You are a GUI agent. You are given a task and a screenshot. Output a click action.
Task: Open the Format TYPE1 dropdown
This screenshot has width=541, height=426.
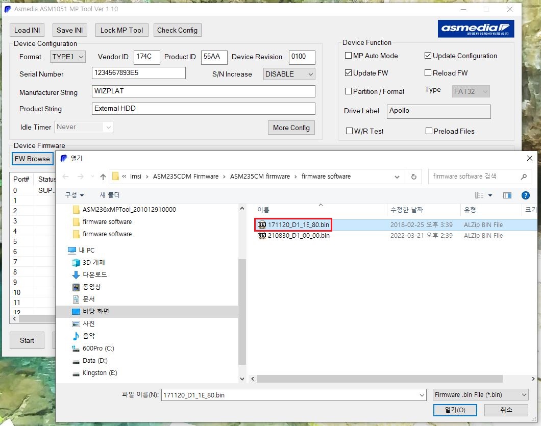[67, 57]
